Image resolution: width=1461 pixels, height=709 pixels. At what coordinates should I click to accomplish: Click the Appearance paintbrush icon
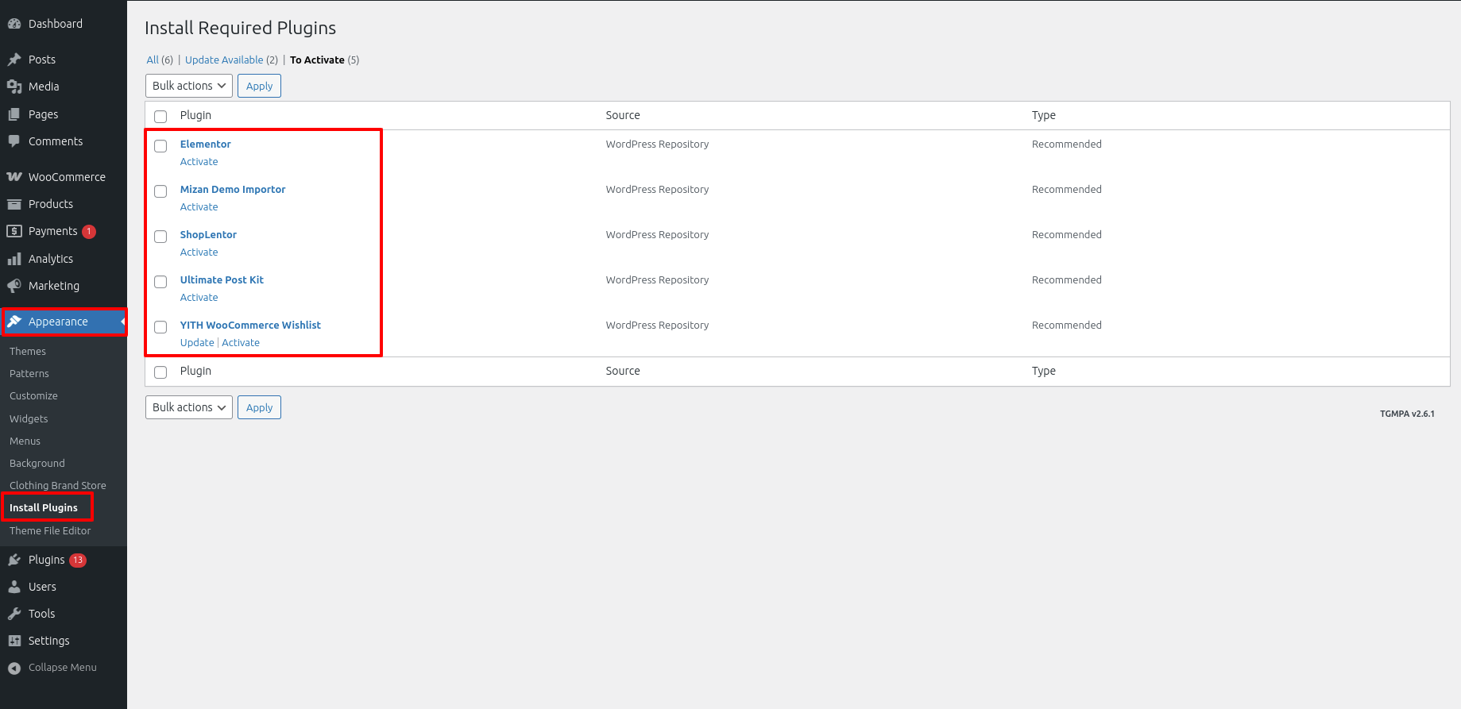tap(14, 322)
